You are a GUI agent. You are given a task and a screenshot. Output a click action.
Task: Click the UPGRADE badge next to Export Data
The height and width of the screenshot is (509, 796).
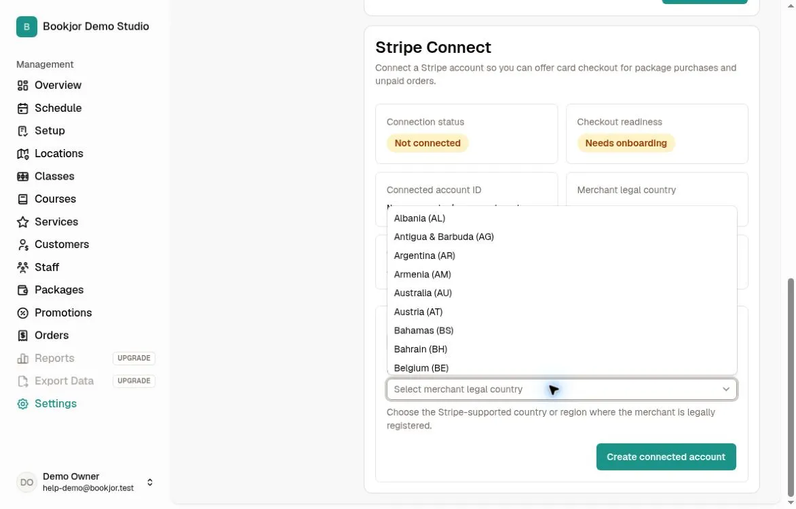pyautogui.click(x=134, y=381)
